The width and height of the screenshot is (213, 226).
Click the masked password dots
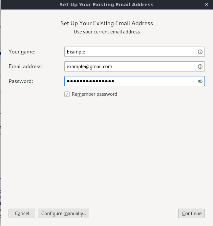tap(90, 81)
